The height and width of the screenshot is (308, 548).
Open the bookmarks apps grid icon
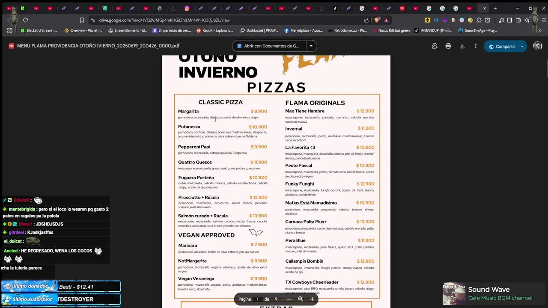9,30
